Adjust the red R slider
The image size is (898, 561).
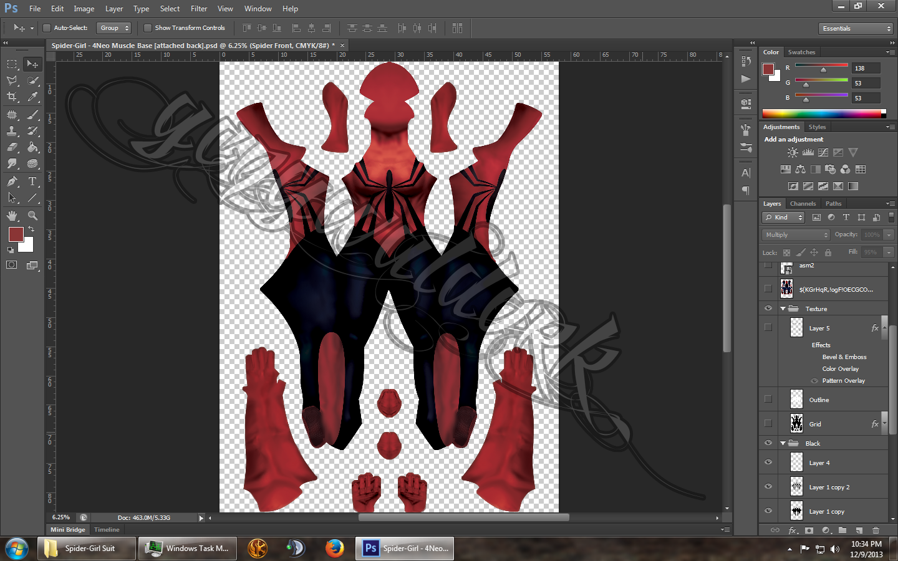point(823,70)
